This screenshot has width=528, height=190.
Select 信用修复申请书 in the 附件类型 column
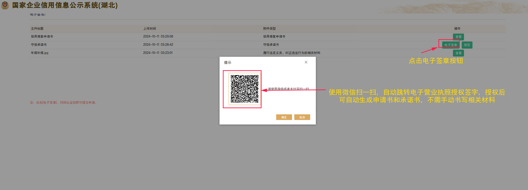(274, 36)
